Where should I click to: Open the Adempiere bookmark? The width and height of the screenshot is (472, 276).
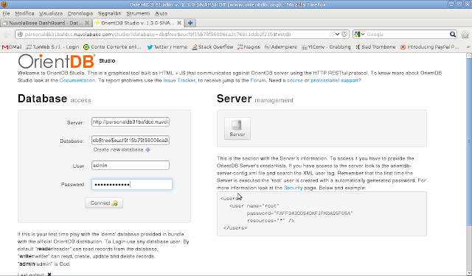281,47
